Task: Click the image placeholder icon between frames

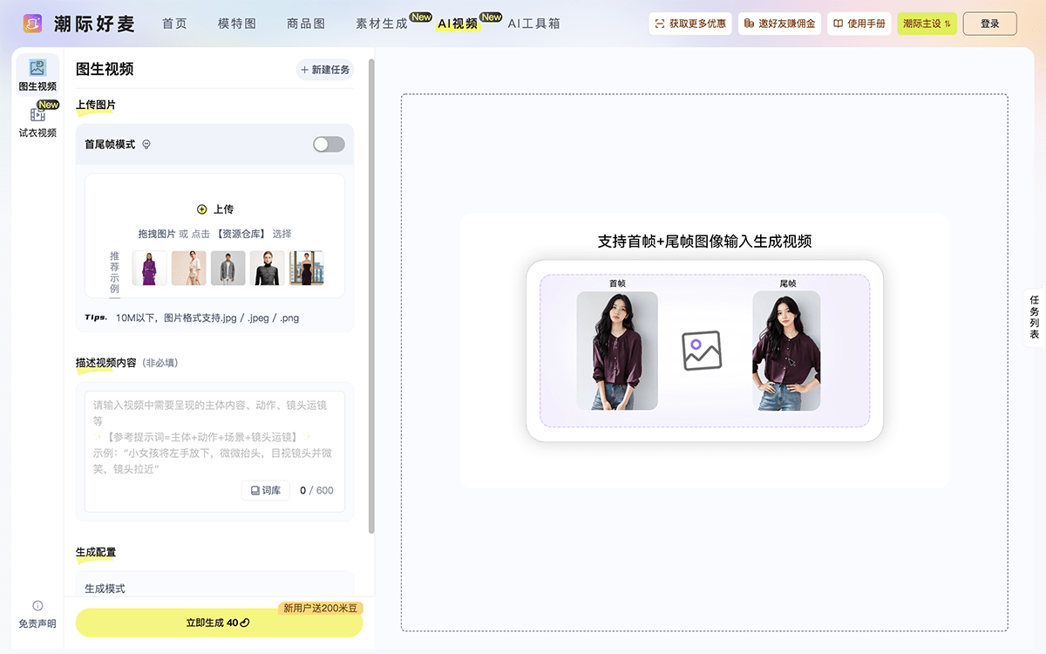Action: coord(702,351)
